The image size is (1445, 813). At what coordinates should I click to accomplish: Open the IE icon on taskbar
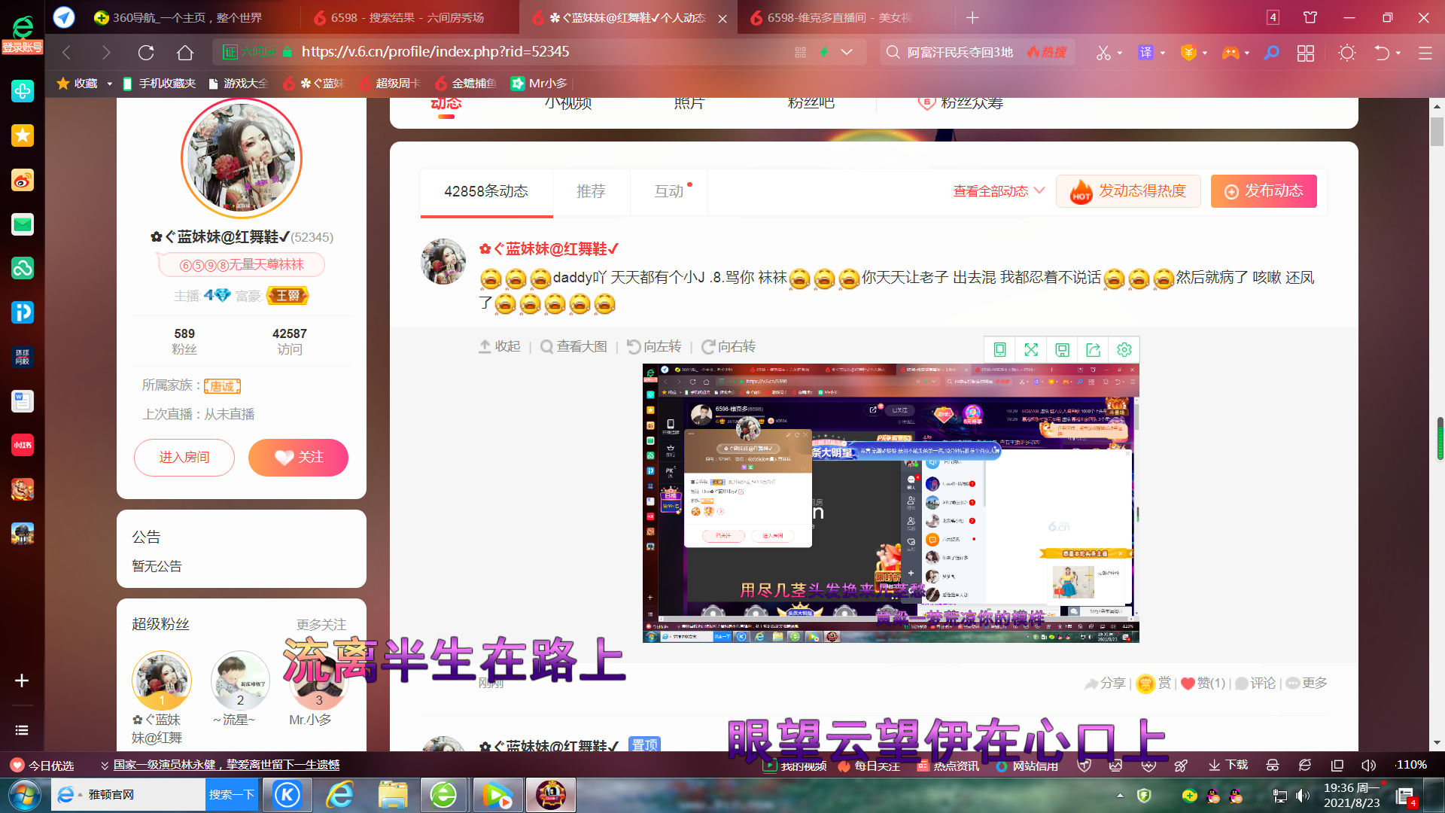coord(340,795)
